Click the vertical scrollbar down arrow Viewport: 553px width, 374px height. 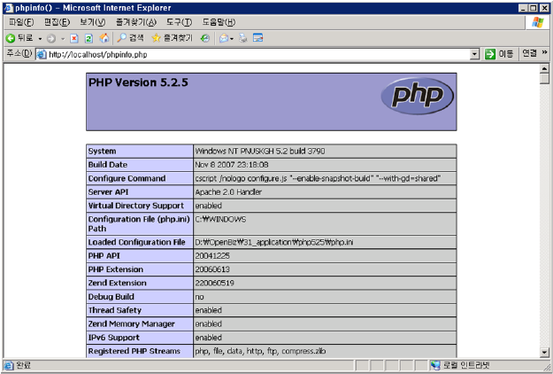coord(545,352)
